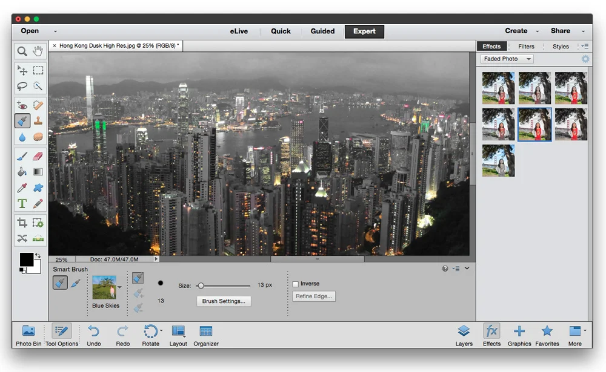Select the Red Eye Removal tool
The image size is (606, 372).
click(x=22, y=105)
